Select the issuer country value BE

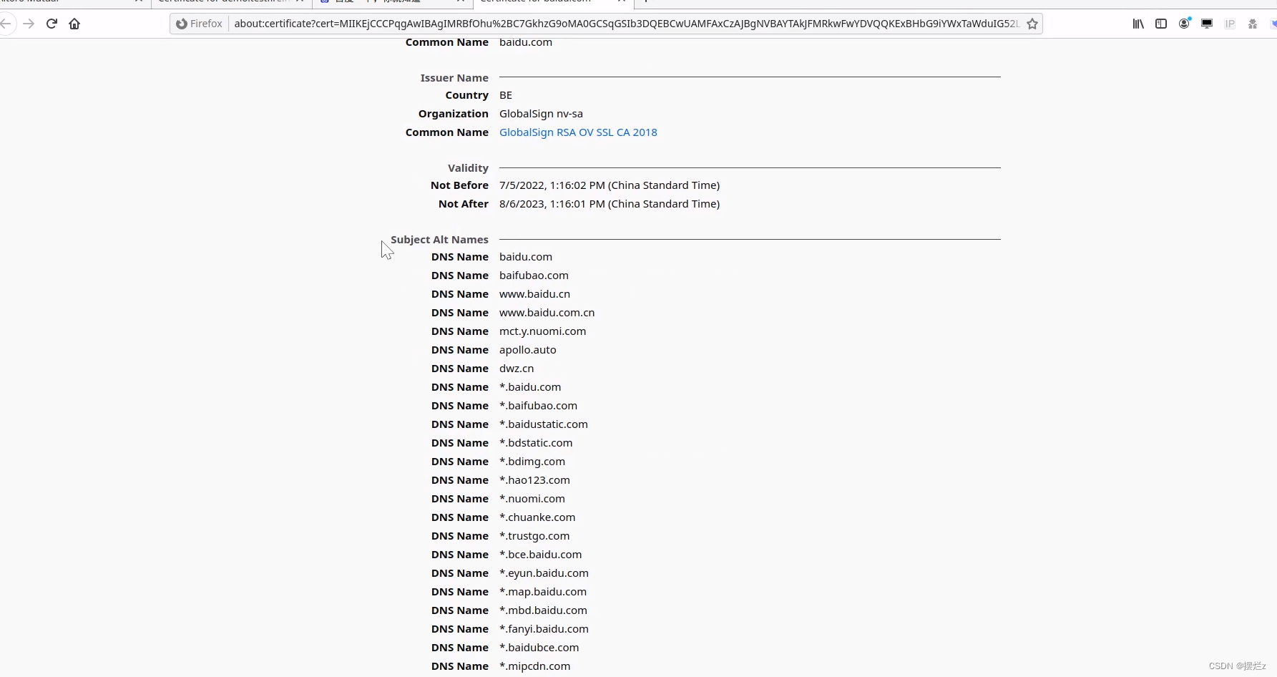(x=506, y=95)
